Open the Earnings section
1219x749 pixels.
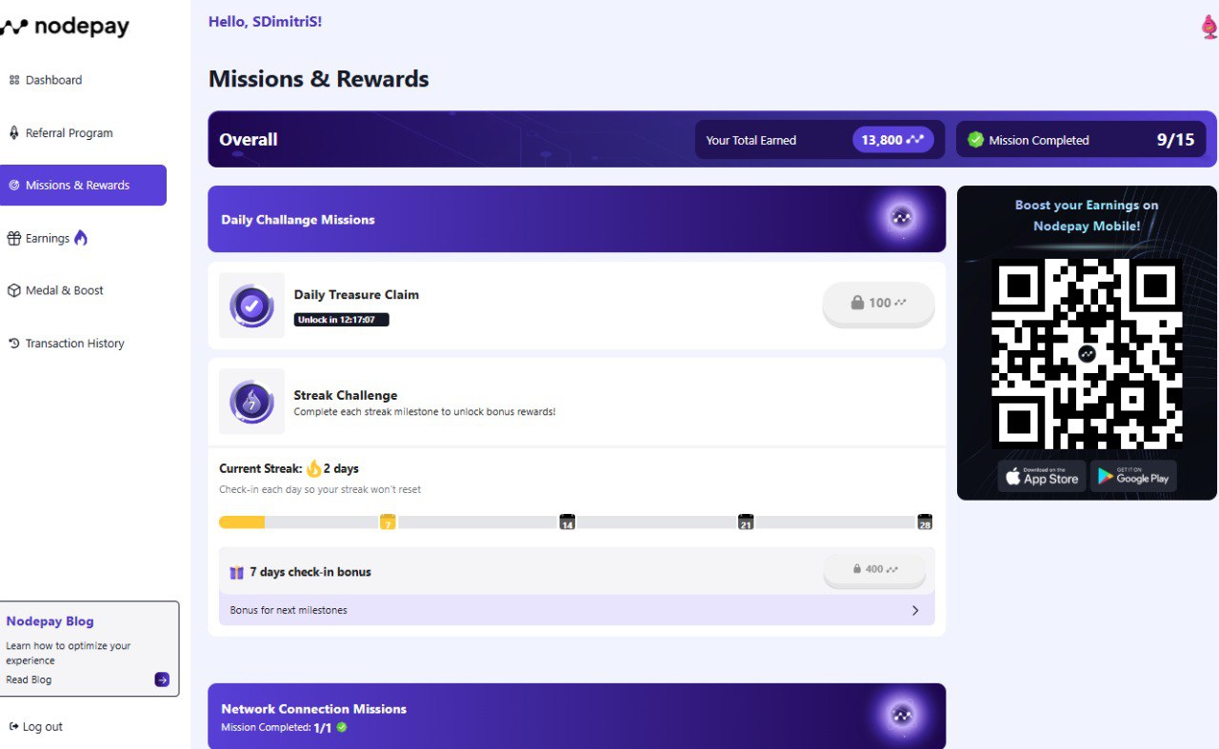pos(48,238)
